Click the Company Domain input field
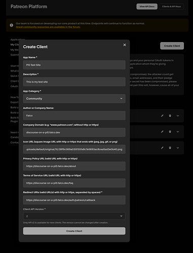The height and width of the screenshot is (253, 193). coord(74,132)
